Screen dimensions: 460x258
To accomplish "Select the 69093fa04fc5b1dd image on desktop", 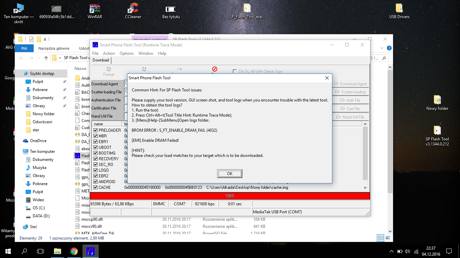I will 57,11.
